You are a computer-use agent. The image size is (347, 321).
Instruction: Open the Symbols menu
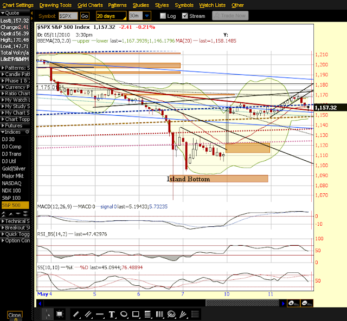184,5
